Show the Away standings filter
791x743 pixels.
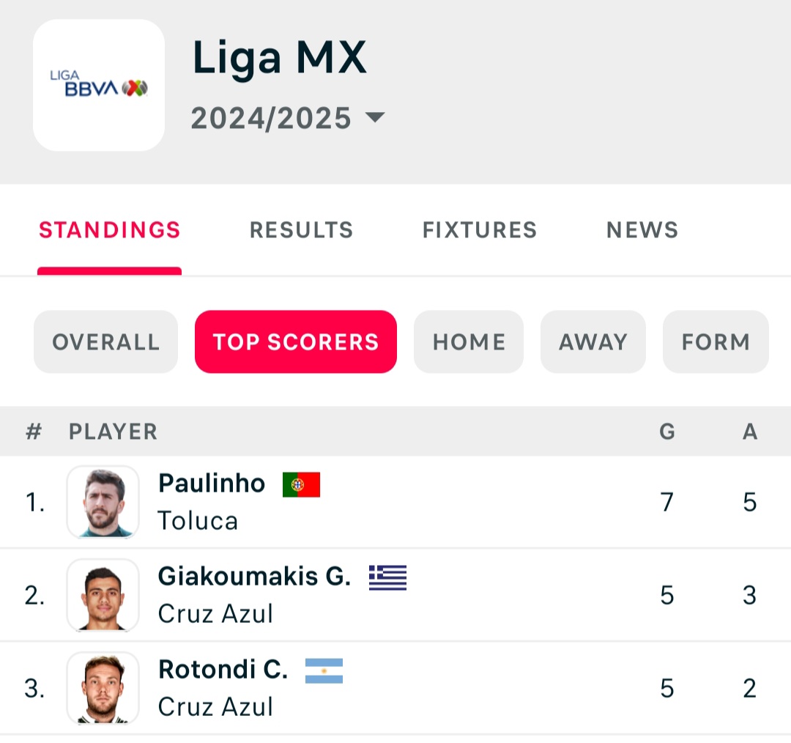pos(593,342)
